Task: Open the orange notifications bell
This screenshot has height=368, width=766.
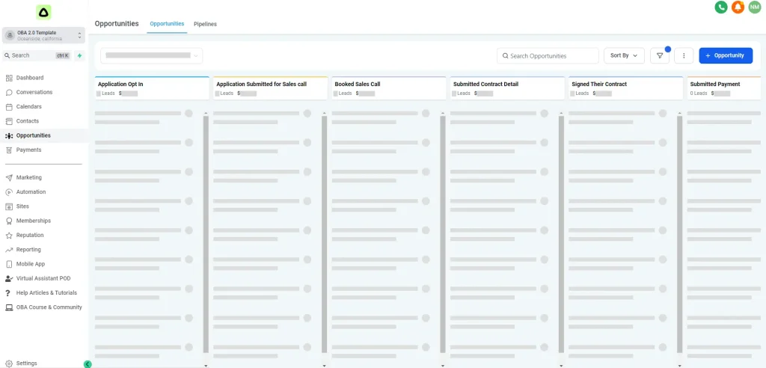Action: (738, 7)
